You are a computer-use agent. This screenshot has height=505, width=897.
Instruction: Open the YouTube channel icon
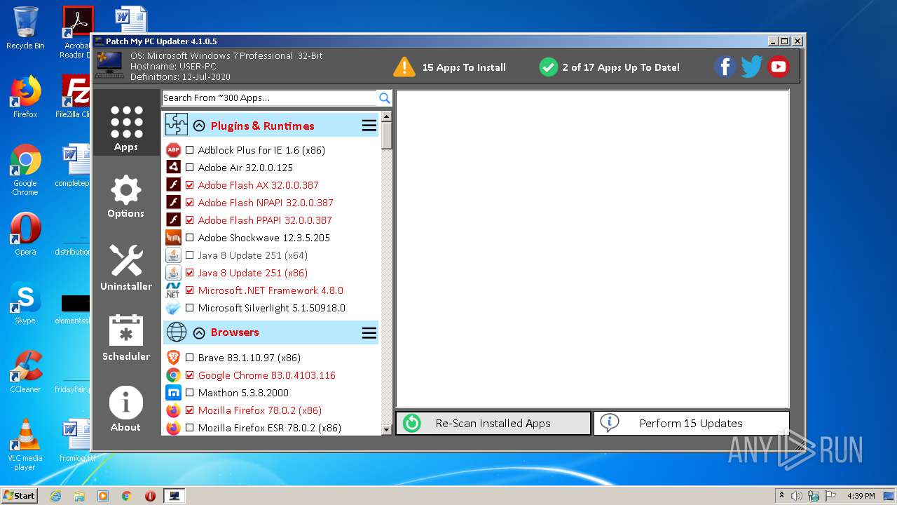click(x=778, y=67)
